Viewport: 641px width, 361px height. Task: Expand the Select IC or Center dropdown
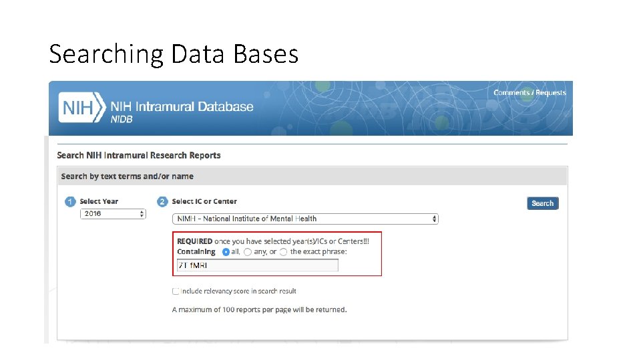point(305,219)
